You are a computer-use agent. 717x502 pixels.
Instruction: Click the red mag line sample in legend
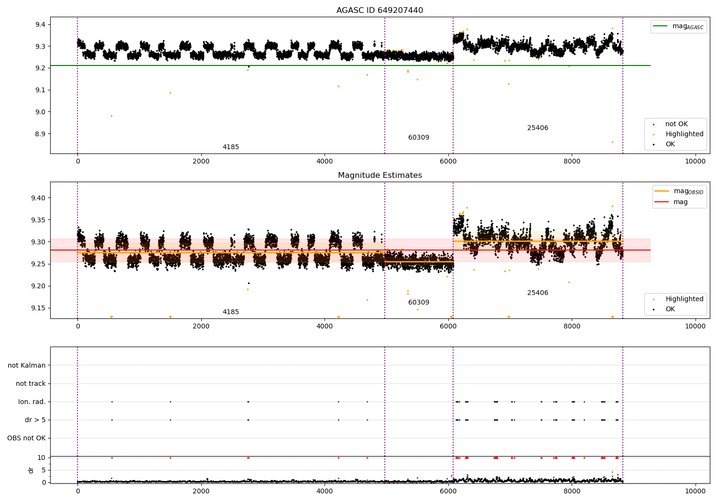point(662,202)
